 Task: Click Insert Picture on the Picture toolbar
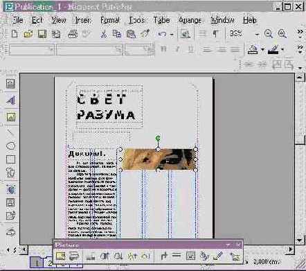pos(60,256)
